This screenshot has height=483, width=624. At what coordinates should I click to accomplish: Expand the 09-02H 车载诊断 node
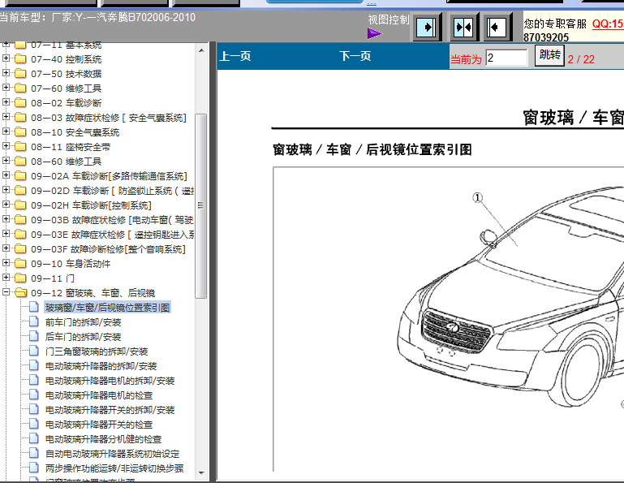(6, 205)
